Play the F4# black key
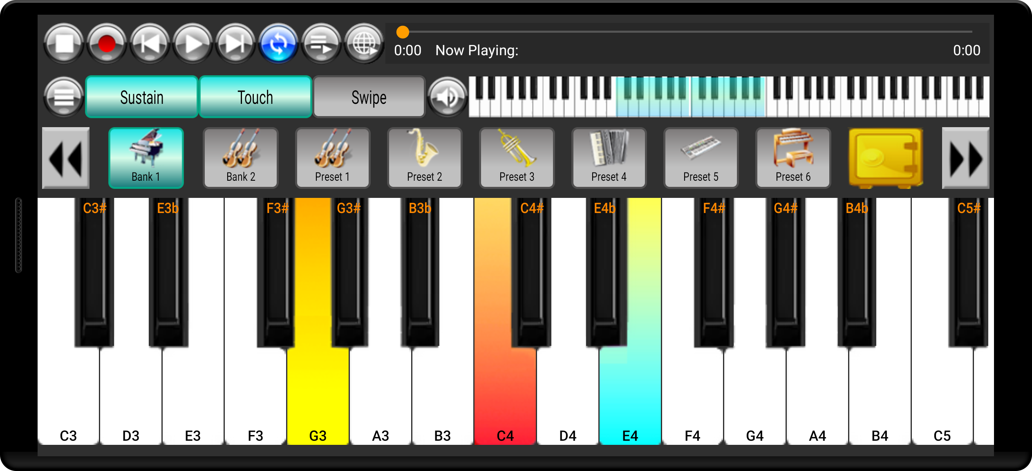Viewport: 1032px width, 471px height. [x=714, y=272]
